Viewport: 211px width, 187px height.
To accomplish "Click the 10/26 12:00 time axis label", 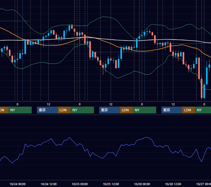I will tap(173, 184).
